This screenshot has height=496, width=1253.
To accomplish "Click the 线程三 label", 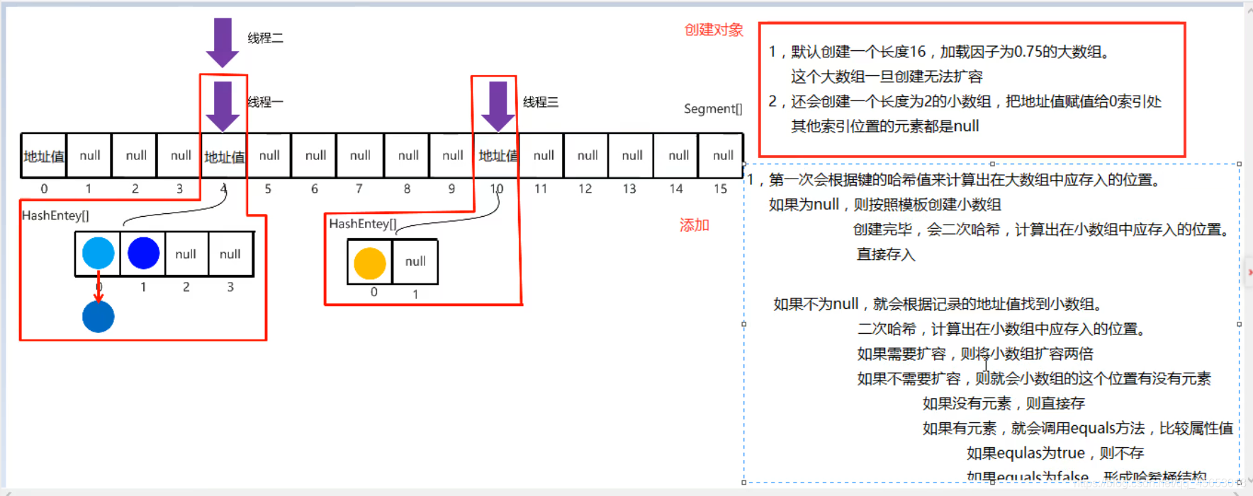I will (541, 102).
